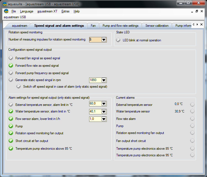Open the aquastream XT menu

click(x=47, y=11)
